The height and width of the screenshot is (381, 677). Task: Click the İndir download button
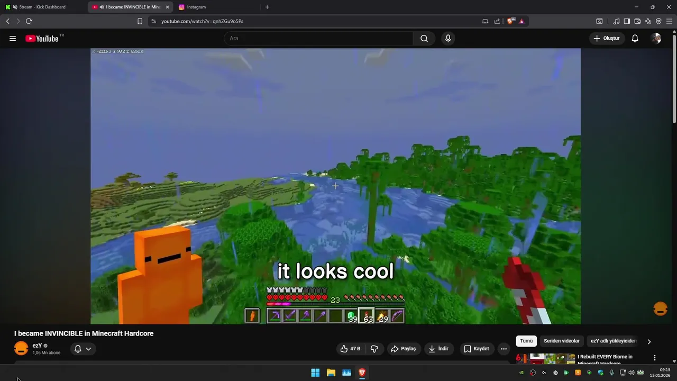(x=438, y=349)
